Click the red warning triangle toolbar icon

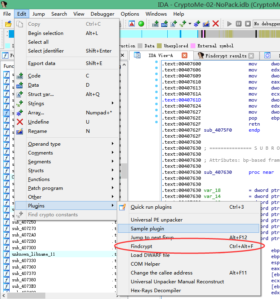point(132,24)
